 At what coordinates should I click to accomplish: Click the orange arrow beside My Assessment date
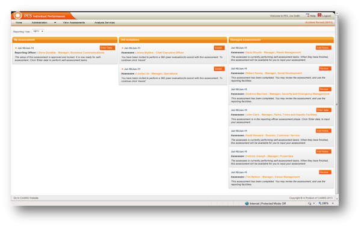point(16,48)
